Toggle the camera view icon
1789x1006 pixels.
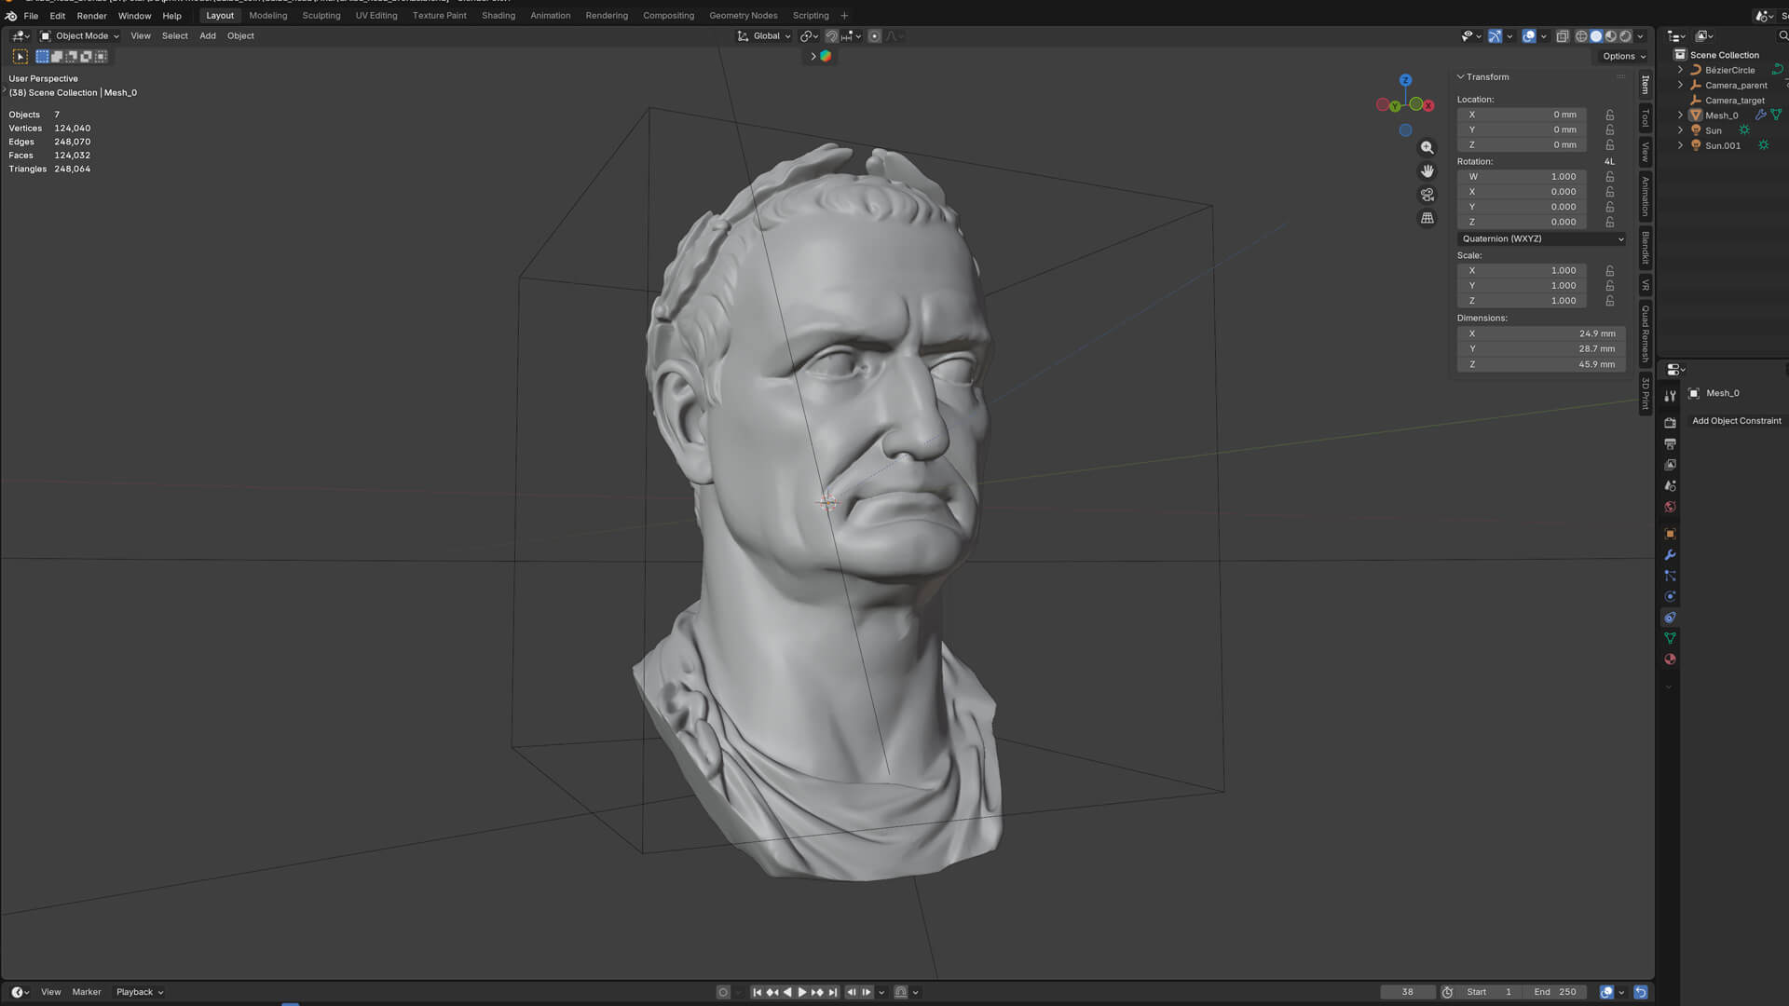point(1427,195)
